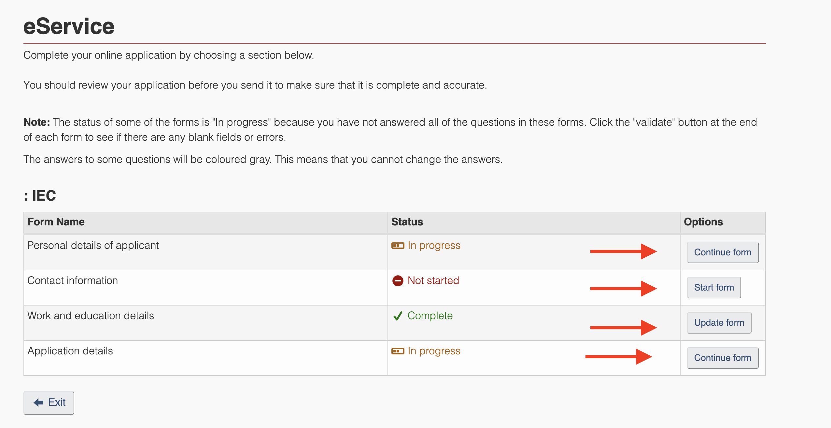Click Start form for Contact information
This screenshot has height=428, width=831.
(714, 288)
